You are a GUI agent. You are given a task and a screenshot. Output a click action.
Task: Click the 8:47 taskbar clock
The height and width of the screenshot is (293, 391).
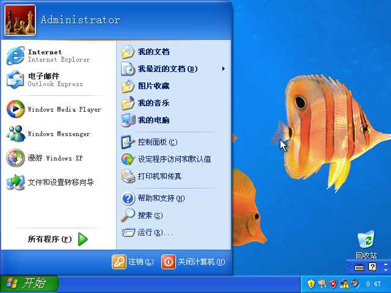[373, 284]
